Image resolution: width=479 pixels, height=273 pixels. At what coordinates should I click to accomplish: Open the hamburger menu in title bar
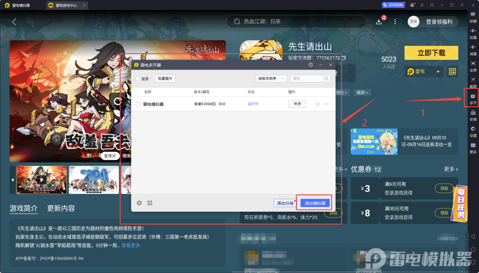(x=423, y=5)
